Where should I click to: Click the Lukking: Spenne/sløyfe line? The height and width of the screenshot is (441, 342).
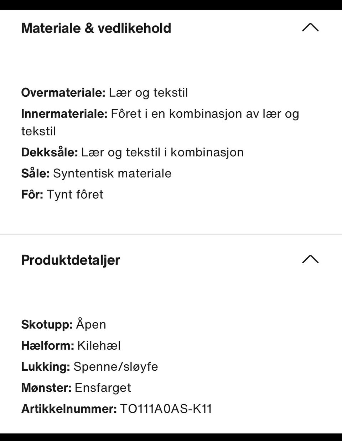(90, 367)
